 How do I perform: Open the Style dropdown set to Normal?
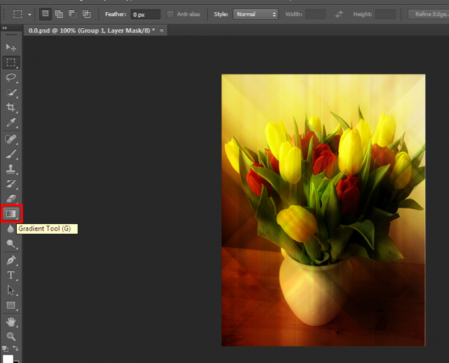[x=256, y=14]
